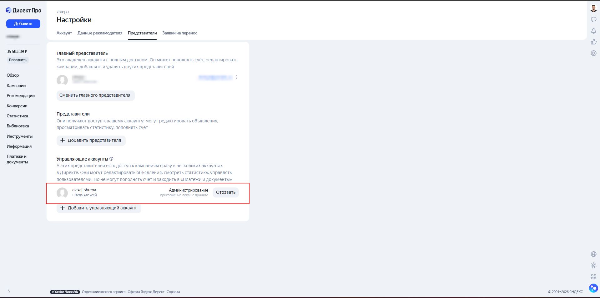
Task: Click the Штепа Алексей name text
Action: 84,195
